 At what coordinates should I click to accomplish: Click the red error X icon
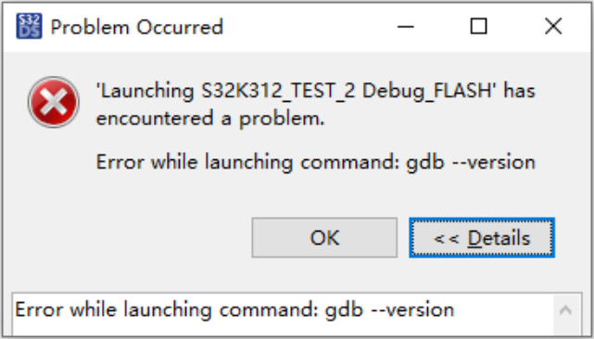pyautogui.click(x=54, y=102)
